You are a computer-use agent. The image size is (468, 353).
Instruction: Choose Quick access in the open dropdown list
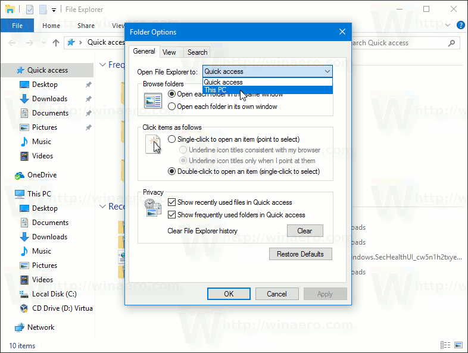pyautogui.click(x=268, y=82)
